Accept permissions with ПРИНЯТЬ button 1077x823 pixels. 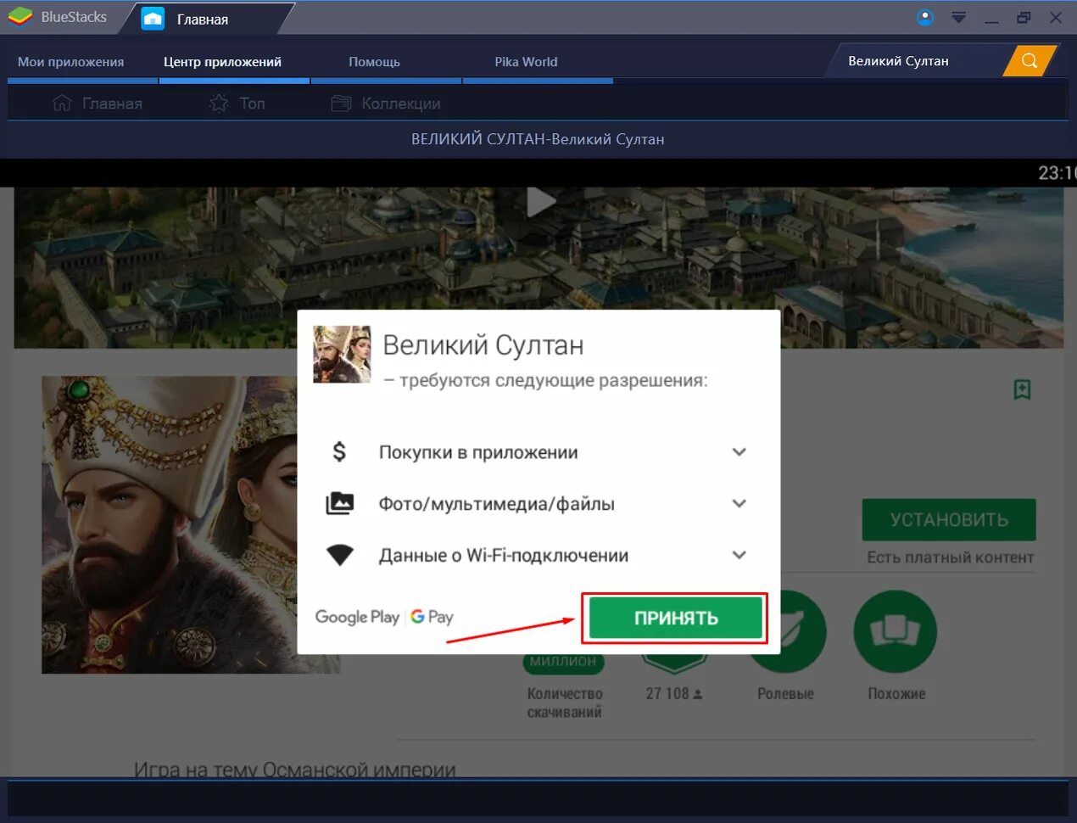point(676,618)
